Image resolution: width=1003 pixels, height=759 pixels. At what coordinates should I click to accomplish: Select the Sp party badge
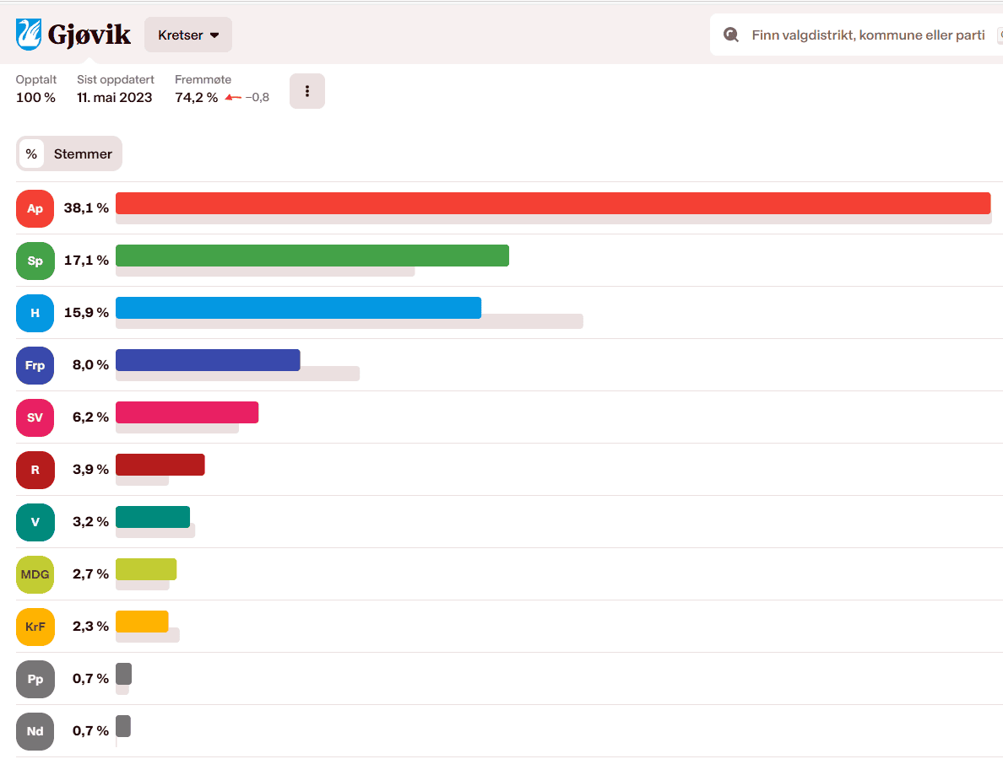(35, 261)
